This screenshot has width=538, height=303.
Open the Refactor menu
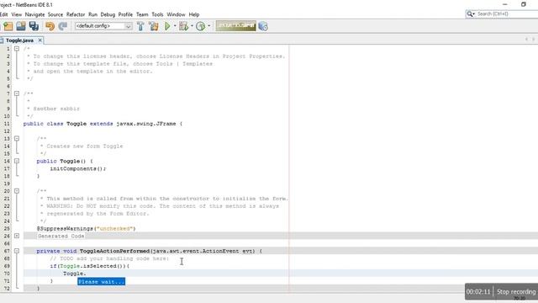tap(76, 14)
